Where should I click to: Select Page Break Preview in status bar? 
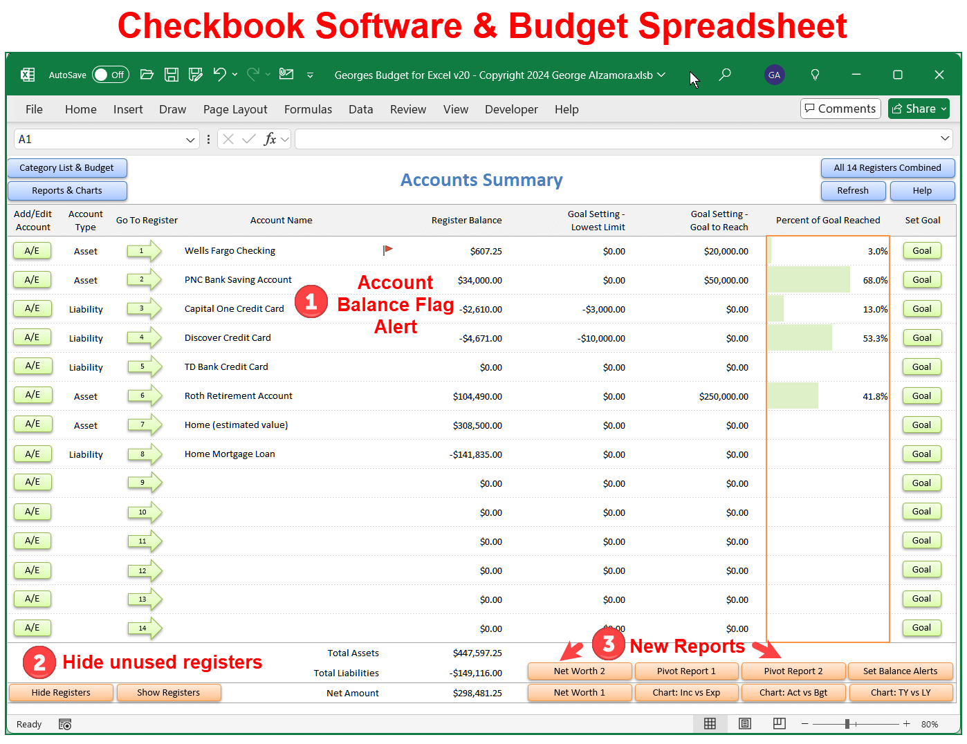coord(779,723)
